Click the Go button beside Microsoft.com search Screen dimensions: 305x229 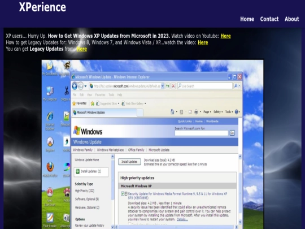pyautogui.click(x=232, y=133)
